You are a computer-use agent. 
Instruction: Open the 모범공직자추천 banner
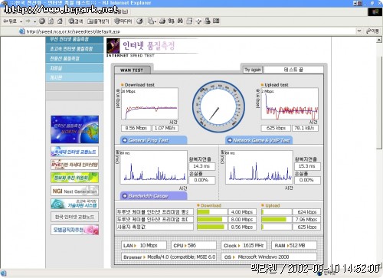[74, 230]
